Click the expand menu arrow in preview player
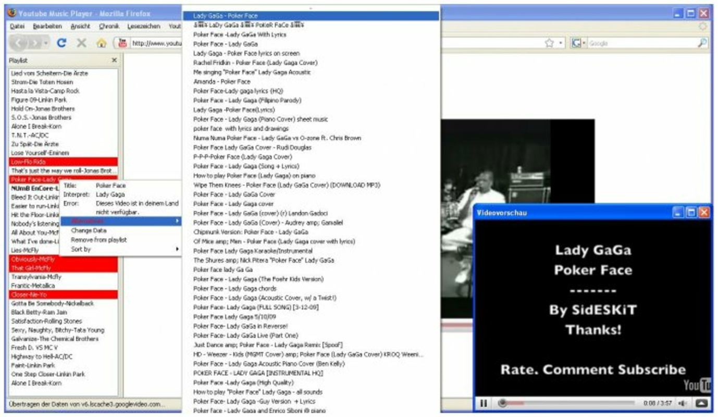 tap(701, 403)
